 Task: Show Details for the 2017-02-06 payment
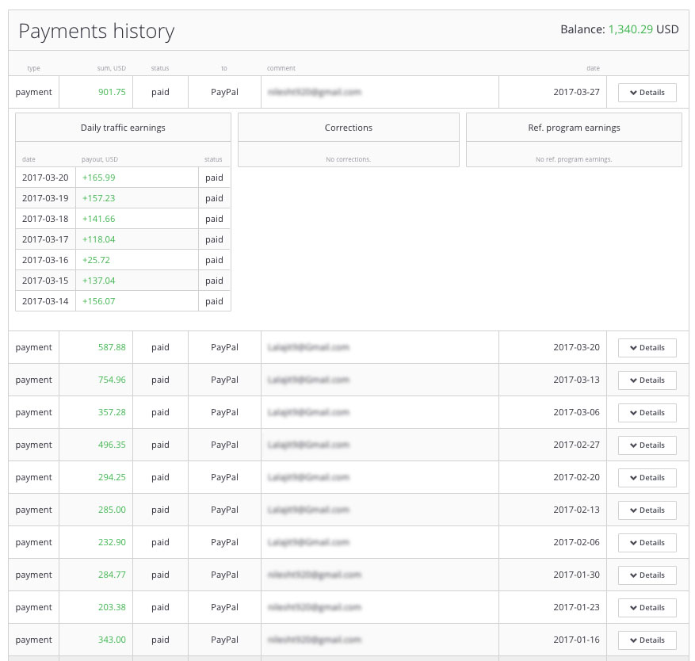click(647, 543)
